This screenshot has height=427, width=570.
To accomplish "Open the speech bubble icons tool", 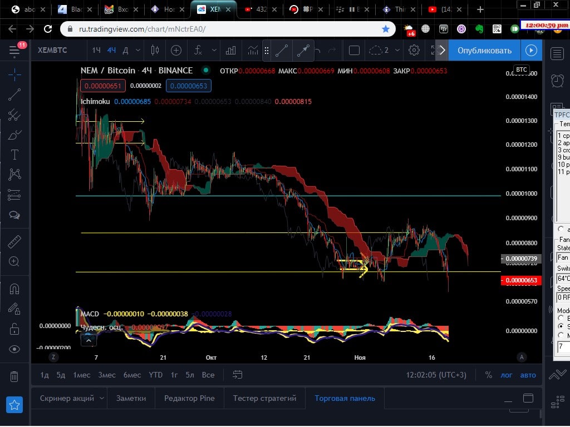I will (14, 215).
